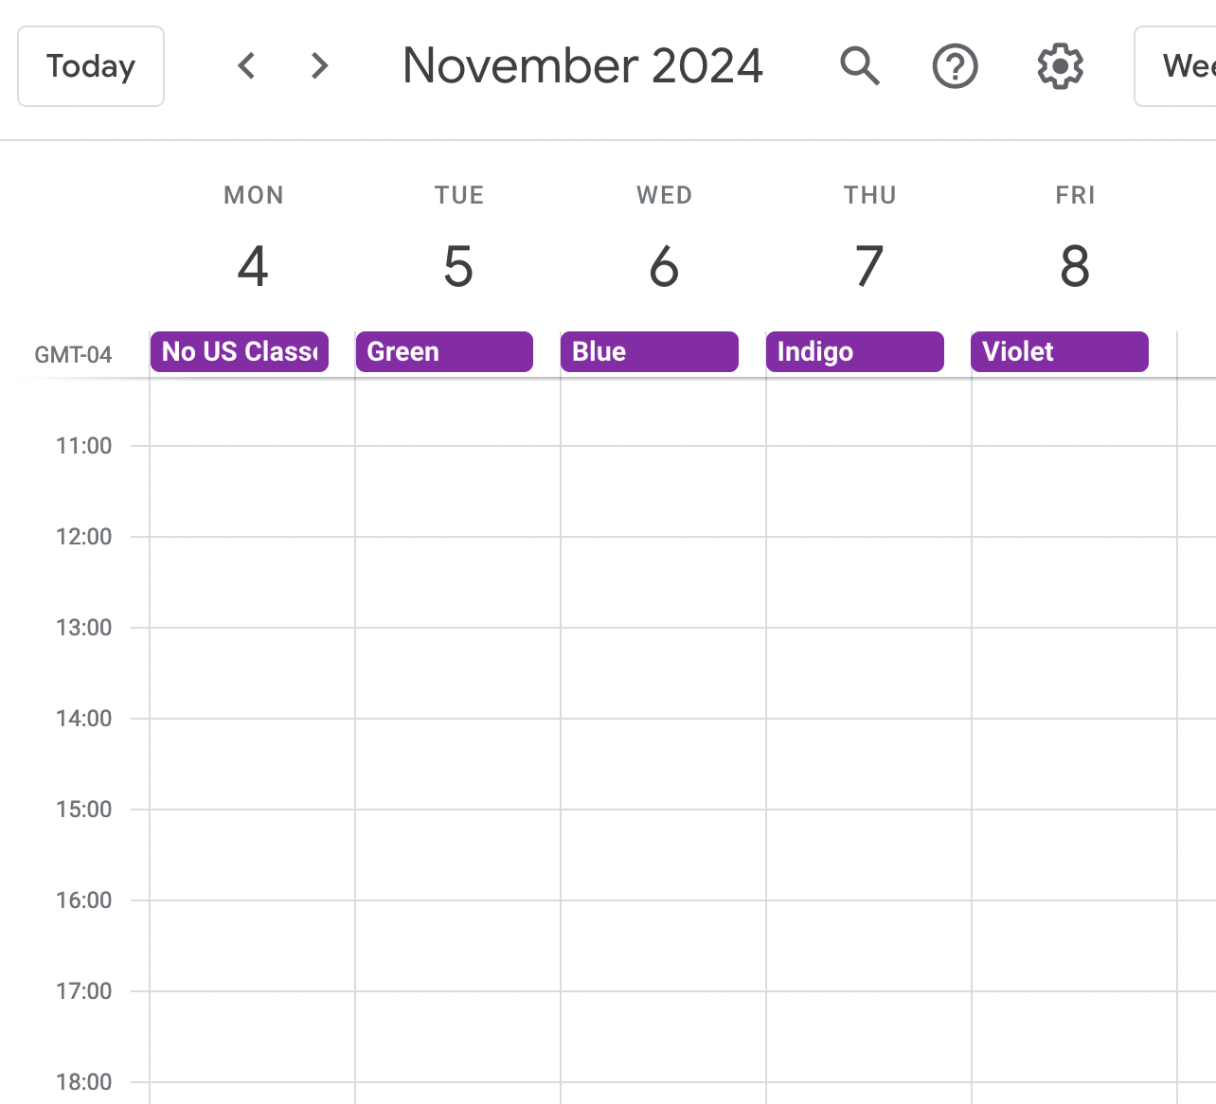The height and width of the screenshot is (1104, 1216).
Task: Click the 15:00 slot on Monday
Action: click(252, 854)
